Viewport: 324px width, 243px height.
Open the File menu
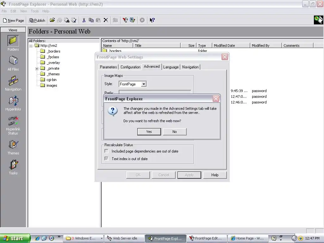pos(4,11)
